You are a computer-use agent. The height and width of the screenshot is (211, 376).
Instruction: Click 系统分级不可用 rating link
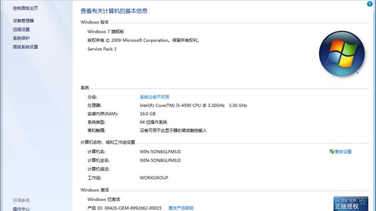155,97
